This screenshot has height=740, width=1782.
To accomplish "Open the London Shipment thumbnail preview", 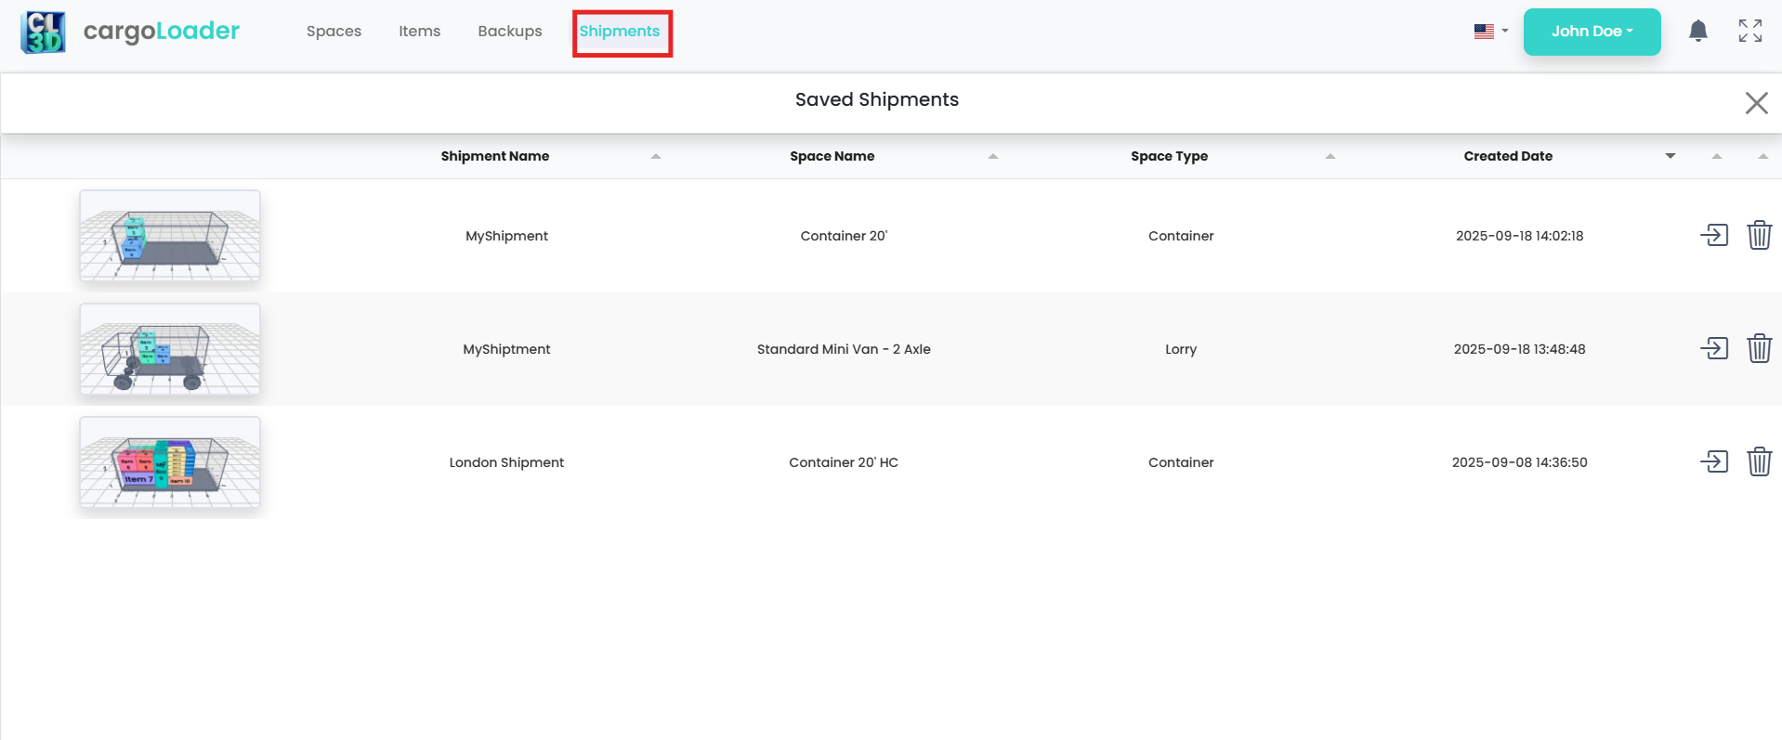I will [170, 461].
